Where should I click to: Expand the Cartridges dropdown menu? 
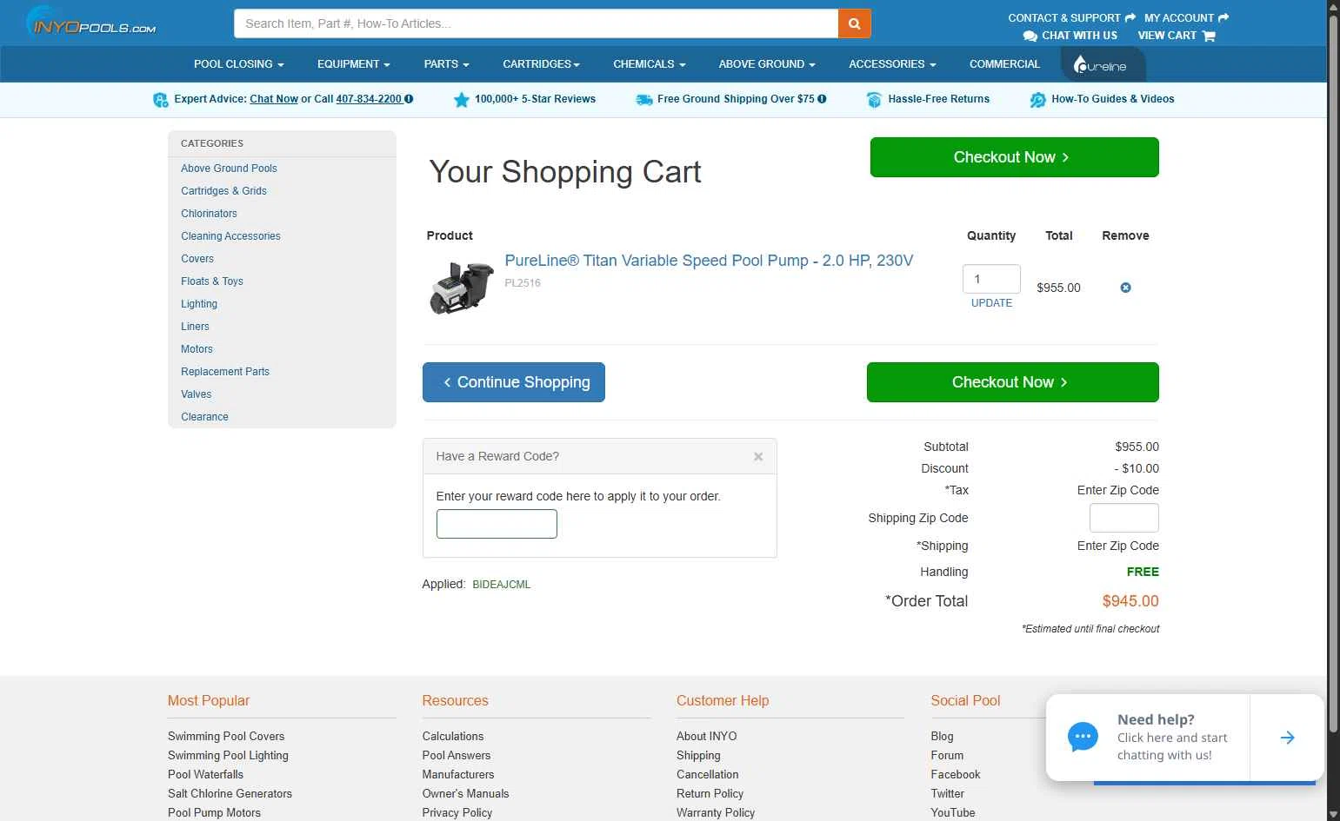click(541, 64)
